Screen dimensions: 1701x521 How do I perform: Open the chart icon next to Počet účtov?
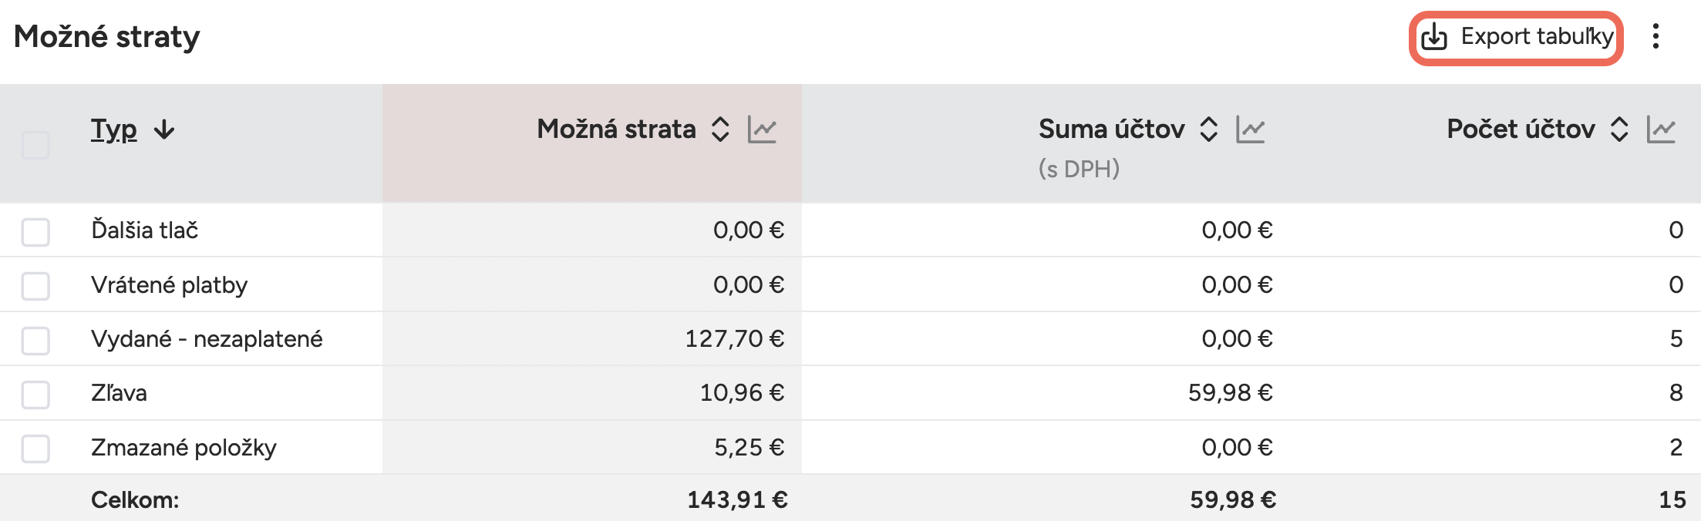click(x=1662, y=129)
